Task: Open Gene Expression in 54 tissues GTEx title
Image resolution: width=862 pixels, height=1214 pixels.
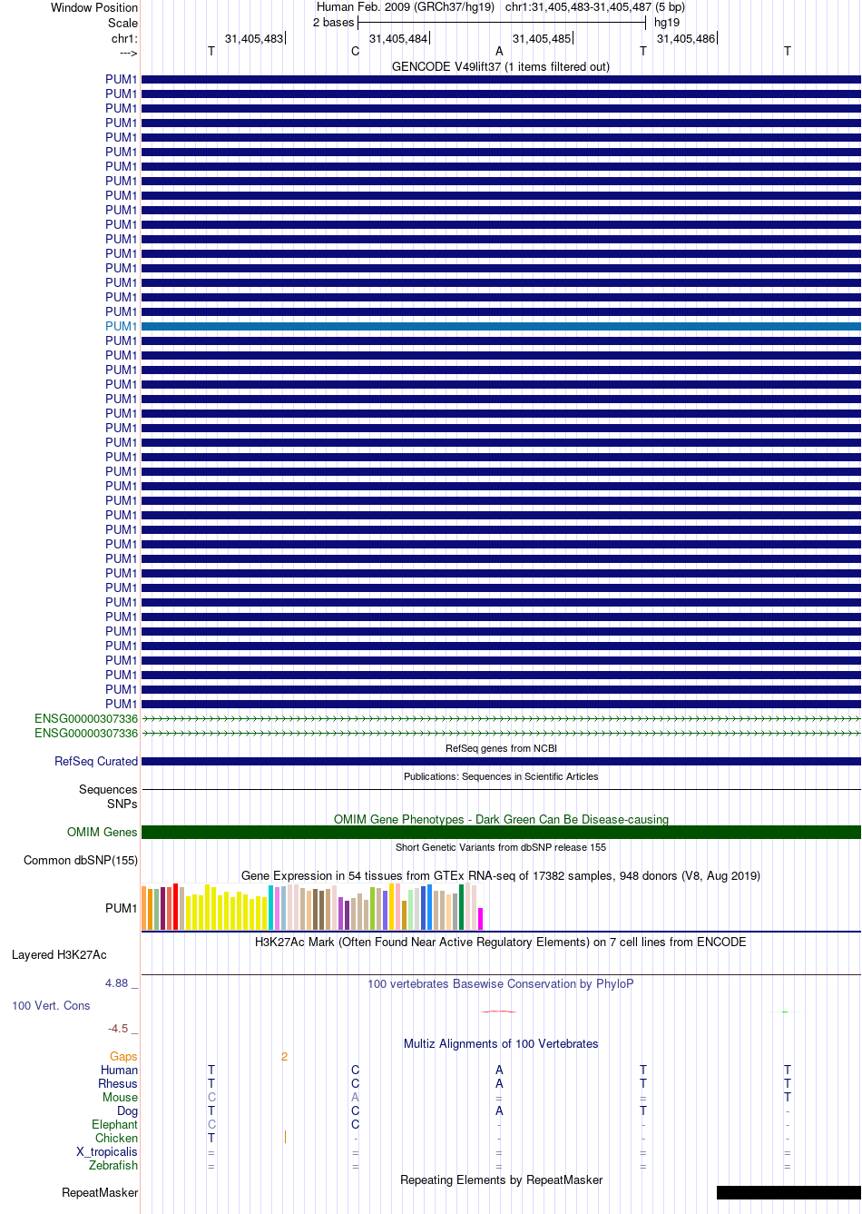Action: coord(501,875)
